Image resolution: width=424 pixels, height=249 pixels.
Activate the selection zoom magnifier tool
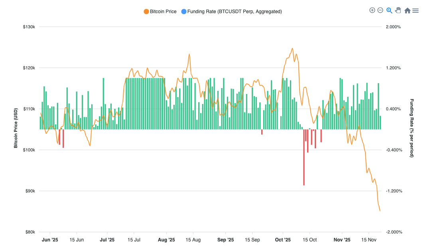(x=389, y=10)
